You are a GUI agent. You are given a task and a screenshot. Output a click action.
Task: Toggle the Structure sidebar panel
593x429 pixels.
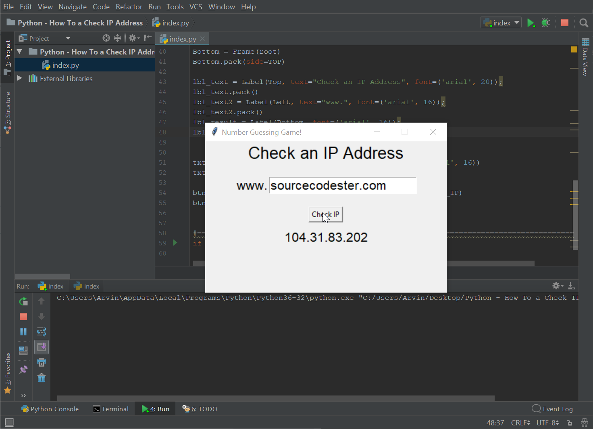[x=8, y=110]
